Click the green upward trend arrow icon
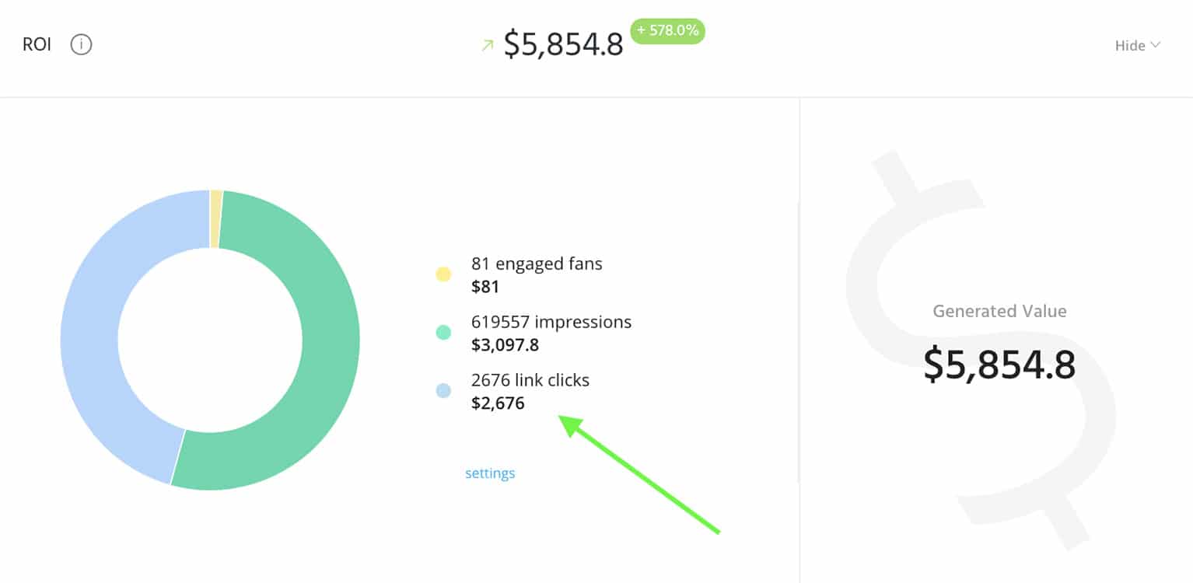 tap(488, 46)
